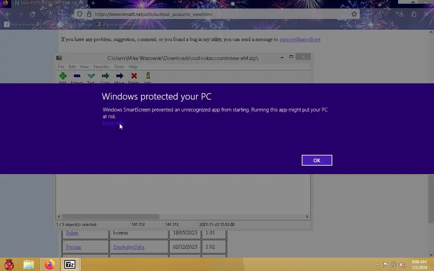Viewport: 434px width, 271px height.
Task: Click the page scrollbar up arrow
Action: pos(431,32)
